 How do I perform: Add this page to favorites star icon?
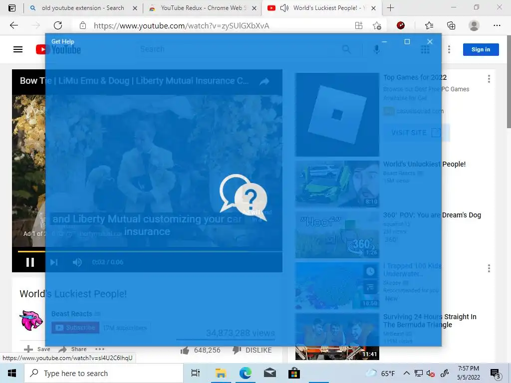click(377, 25)
